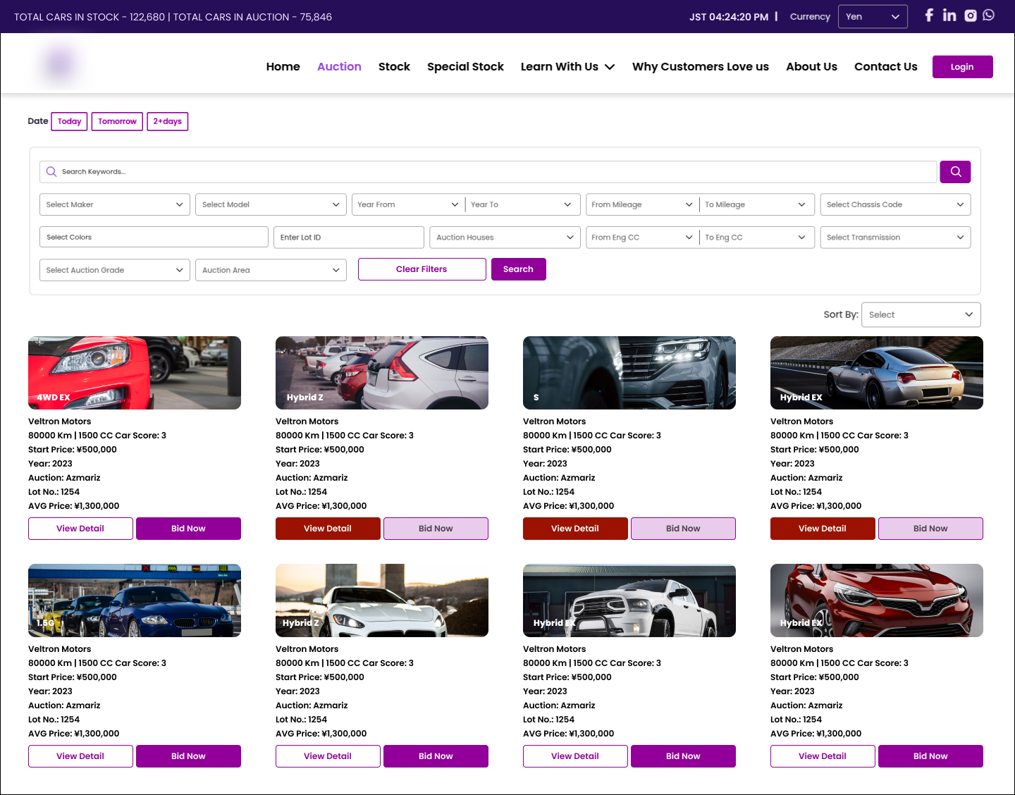Click Bid Now under silver coupe Hybrid EX
1015x795 pixels.
click(x=930, y=529)
